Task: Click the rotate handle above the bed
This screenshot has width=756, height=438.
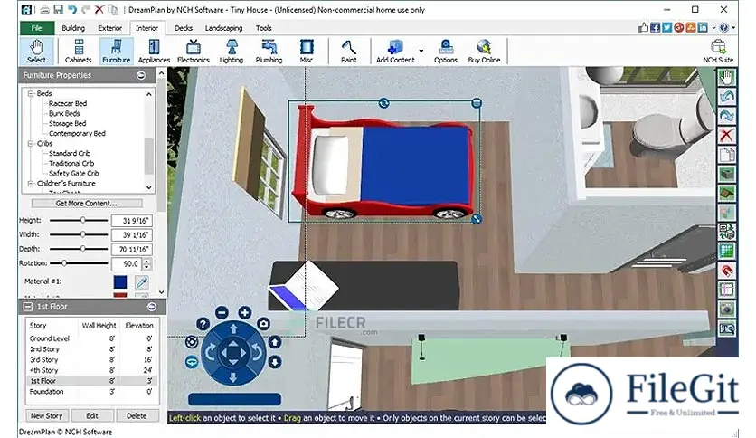Action: [x=383, y=103]
